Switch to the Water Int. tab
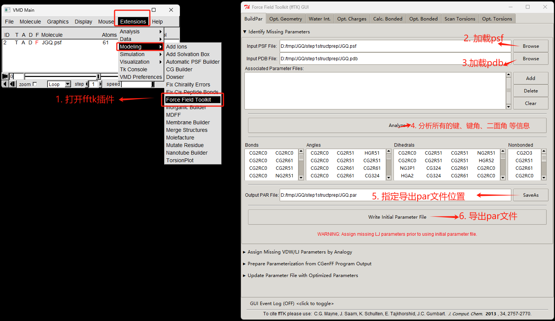This screenshot has width=555, height=321. click(320, 19)
